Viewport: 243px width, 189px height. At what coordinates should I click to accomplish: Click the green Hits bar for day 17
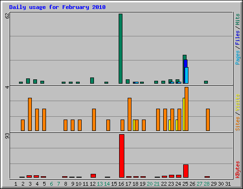[x=128, y=81]
